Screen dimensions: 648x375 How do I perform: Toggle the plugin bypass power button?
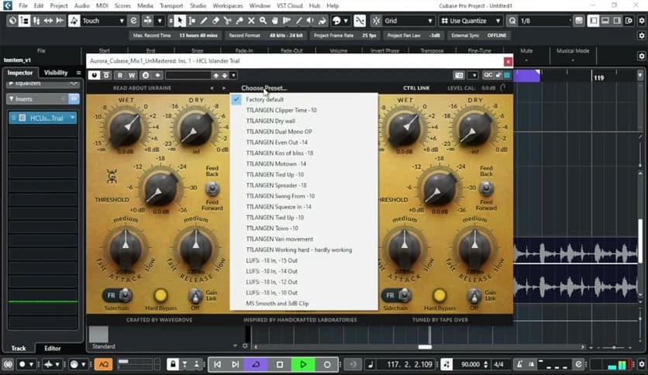tap(95, 75)
